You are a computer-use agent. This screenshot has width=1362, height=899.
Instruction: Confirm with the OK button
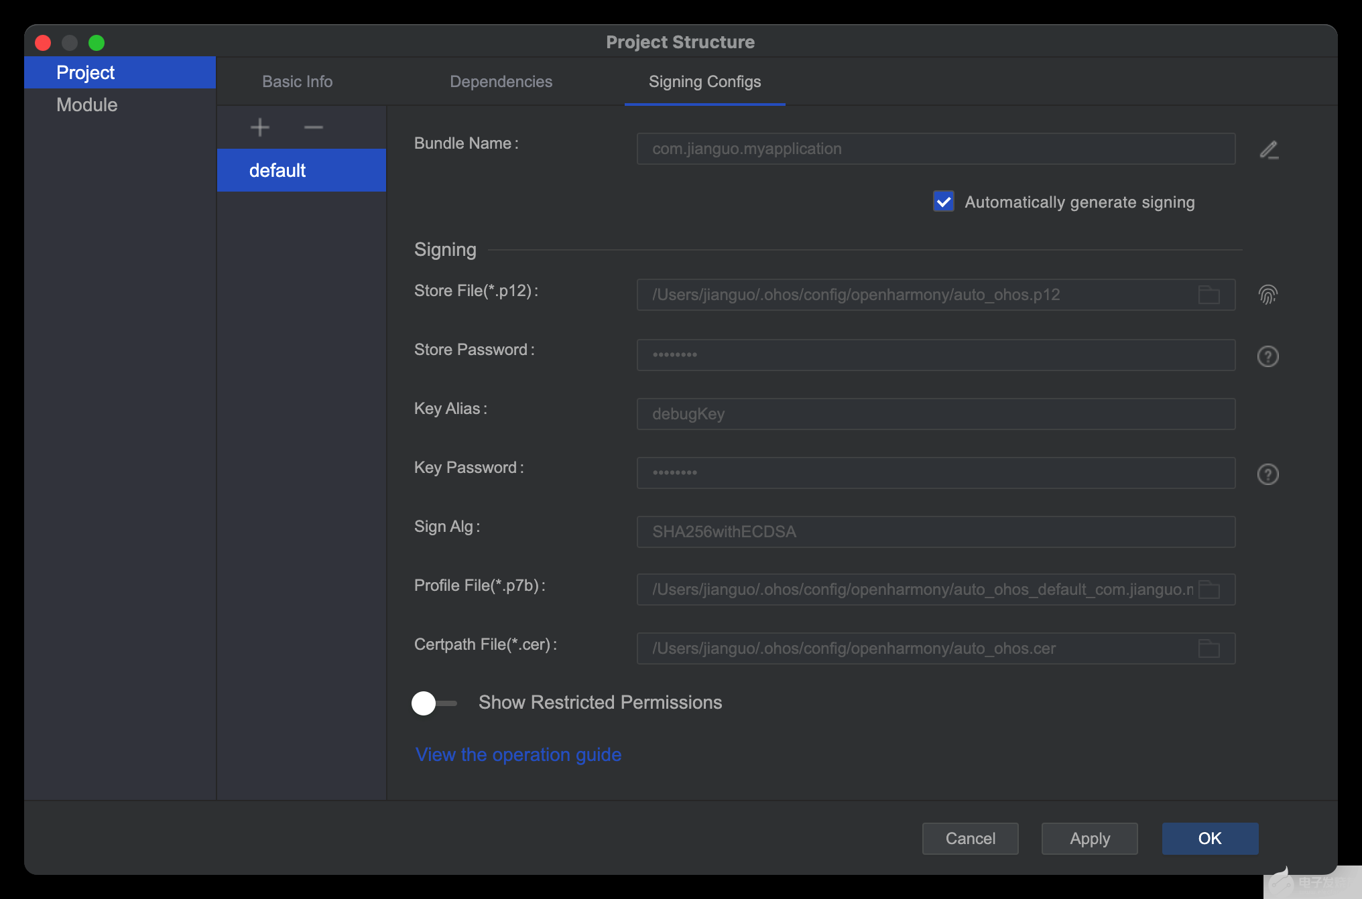coord(1209,839)
